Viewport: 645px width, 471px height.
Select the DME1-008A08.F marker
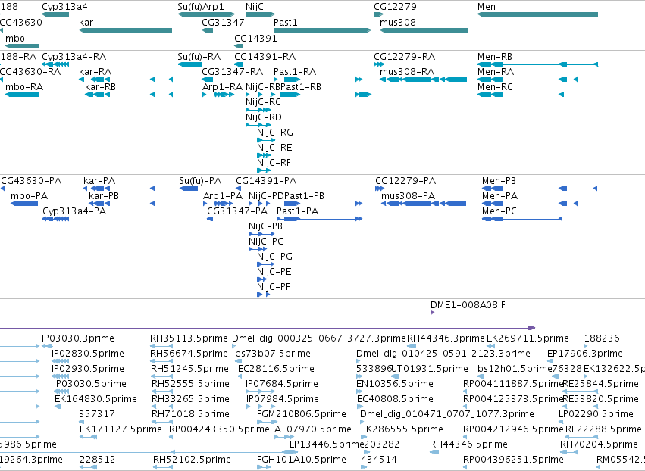click(x=432, y=313)
